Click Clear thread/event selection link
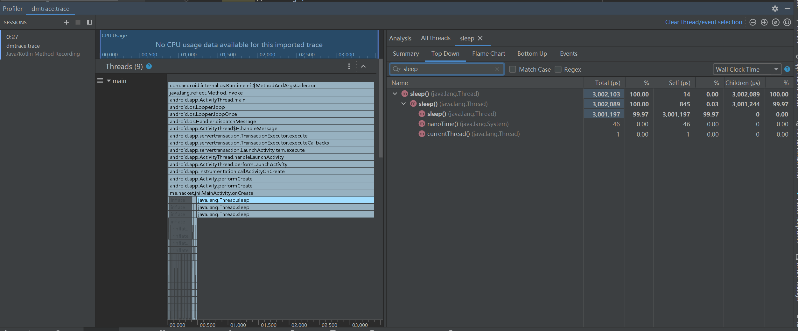The width and height of the screenshot is (798, 331). point(703,22)
